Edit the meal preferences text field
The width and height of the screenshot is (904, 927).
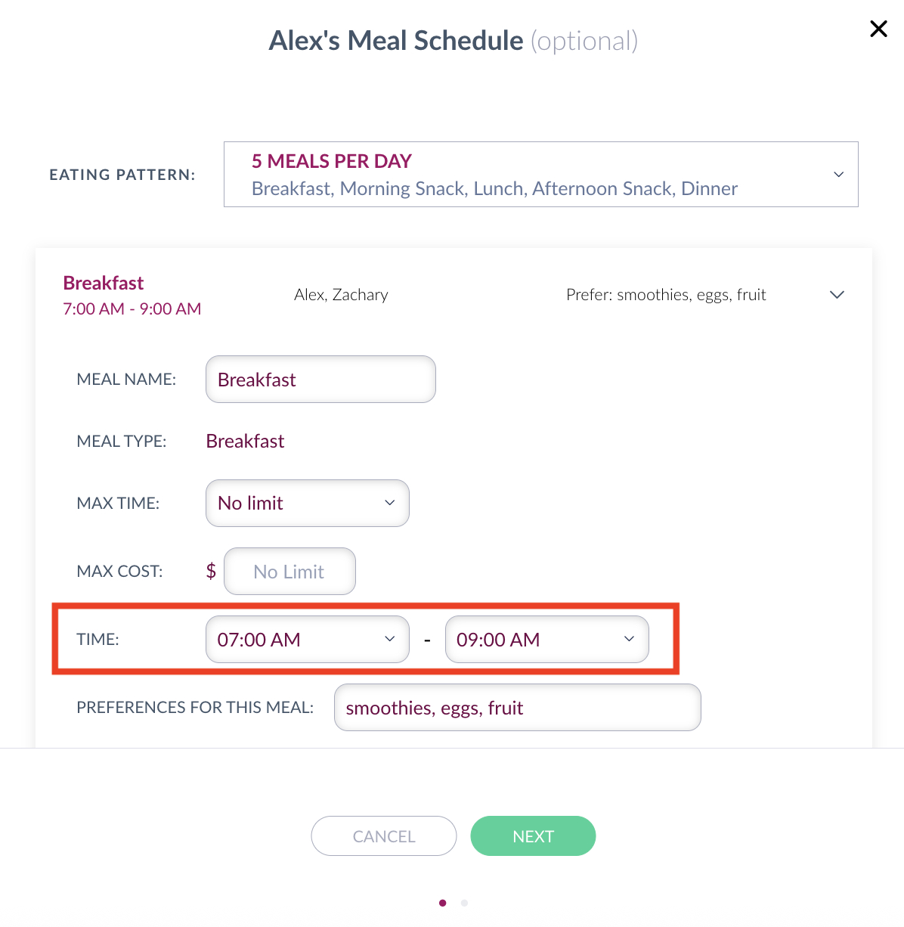pos(518,707)
